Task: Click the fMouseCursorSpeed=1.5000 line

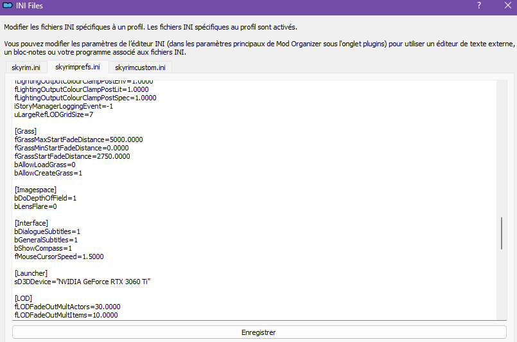Action: click(x=59, y=256)
